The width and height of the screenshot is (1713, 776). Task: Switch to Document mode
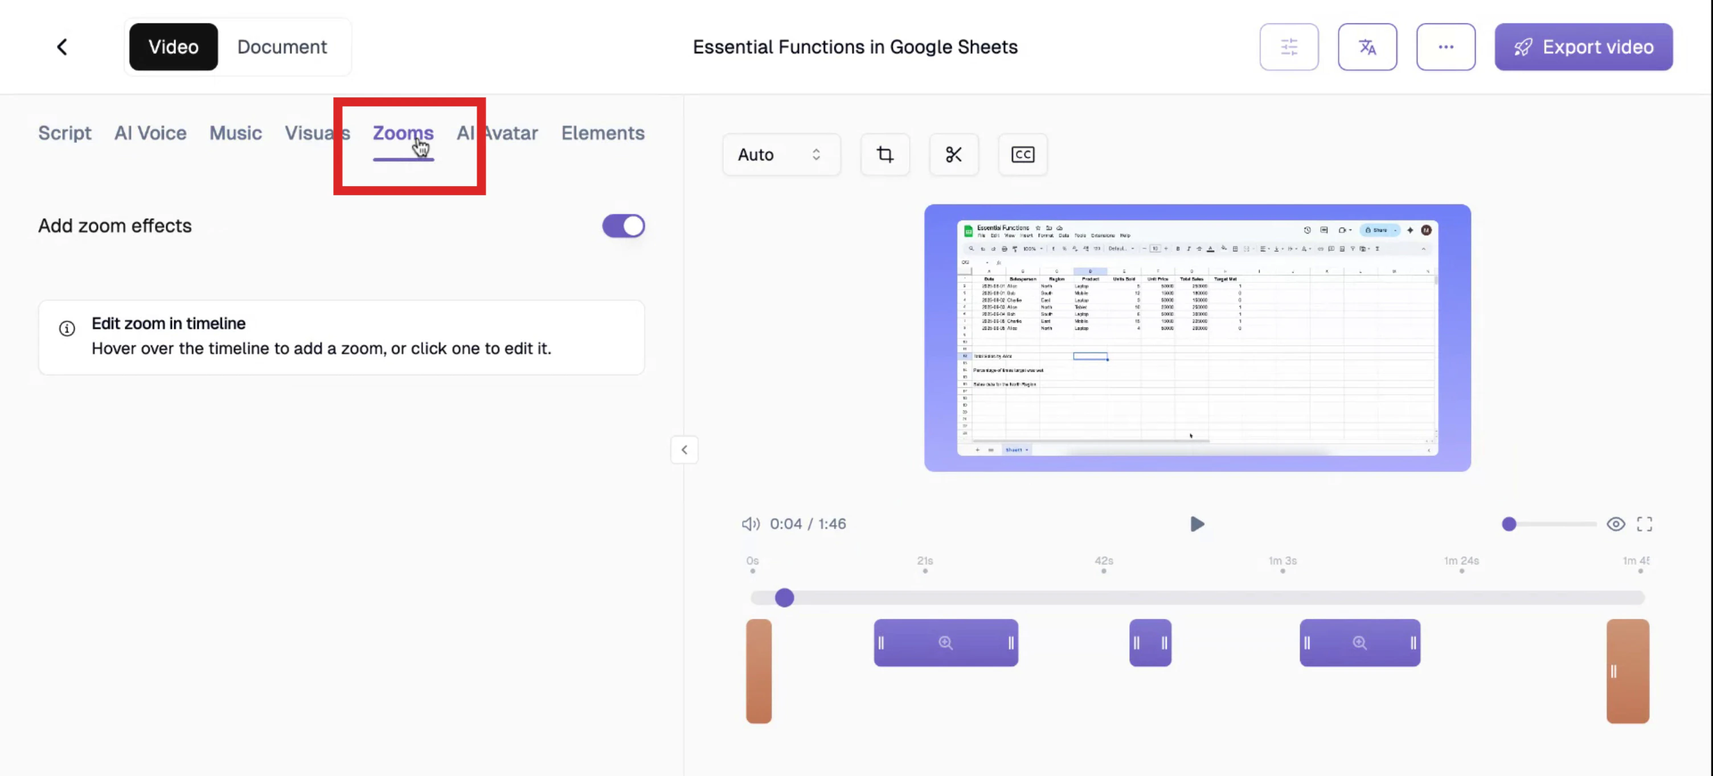tap(282, 47)
